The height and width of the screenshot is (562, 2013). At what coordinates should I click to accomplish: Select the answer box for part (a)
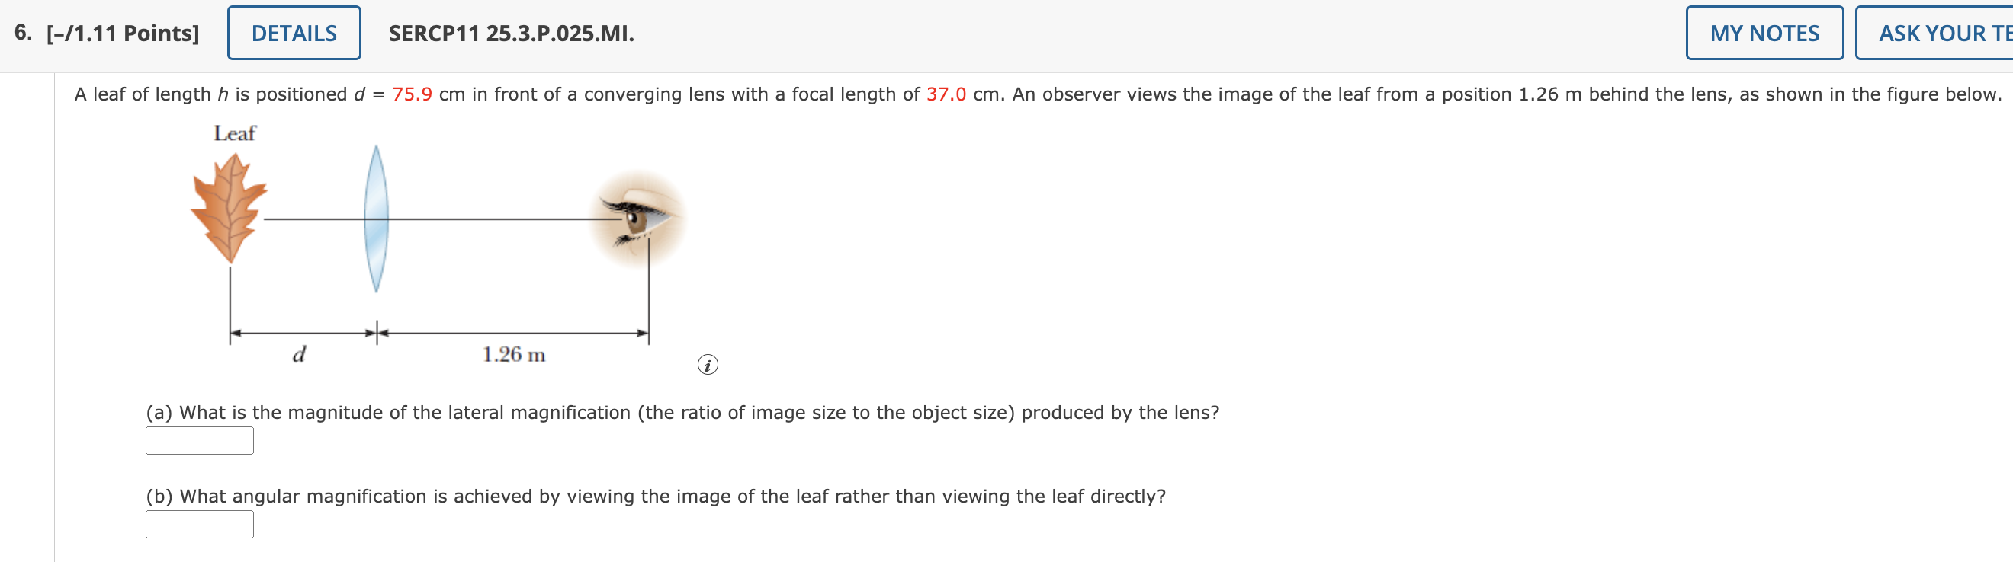pos(199,441)
